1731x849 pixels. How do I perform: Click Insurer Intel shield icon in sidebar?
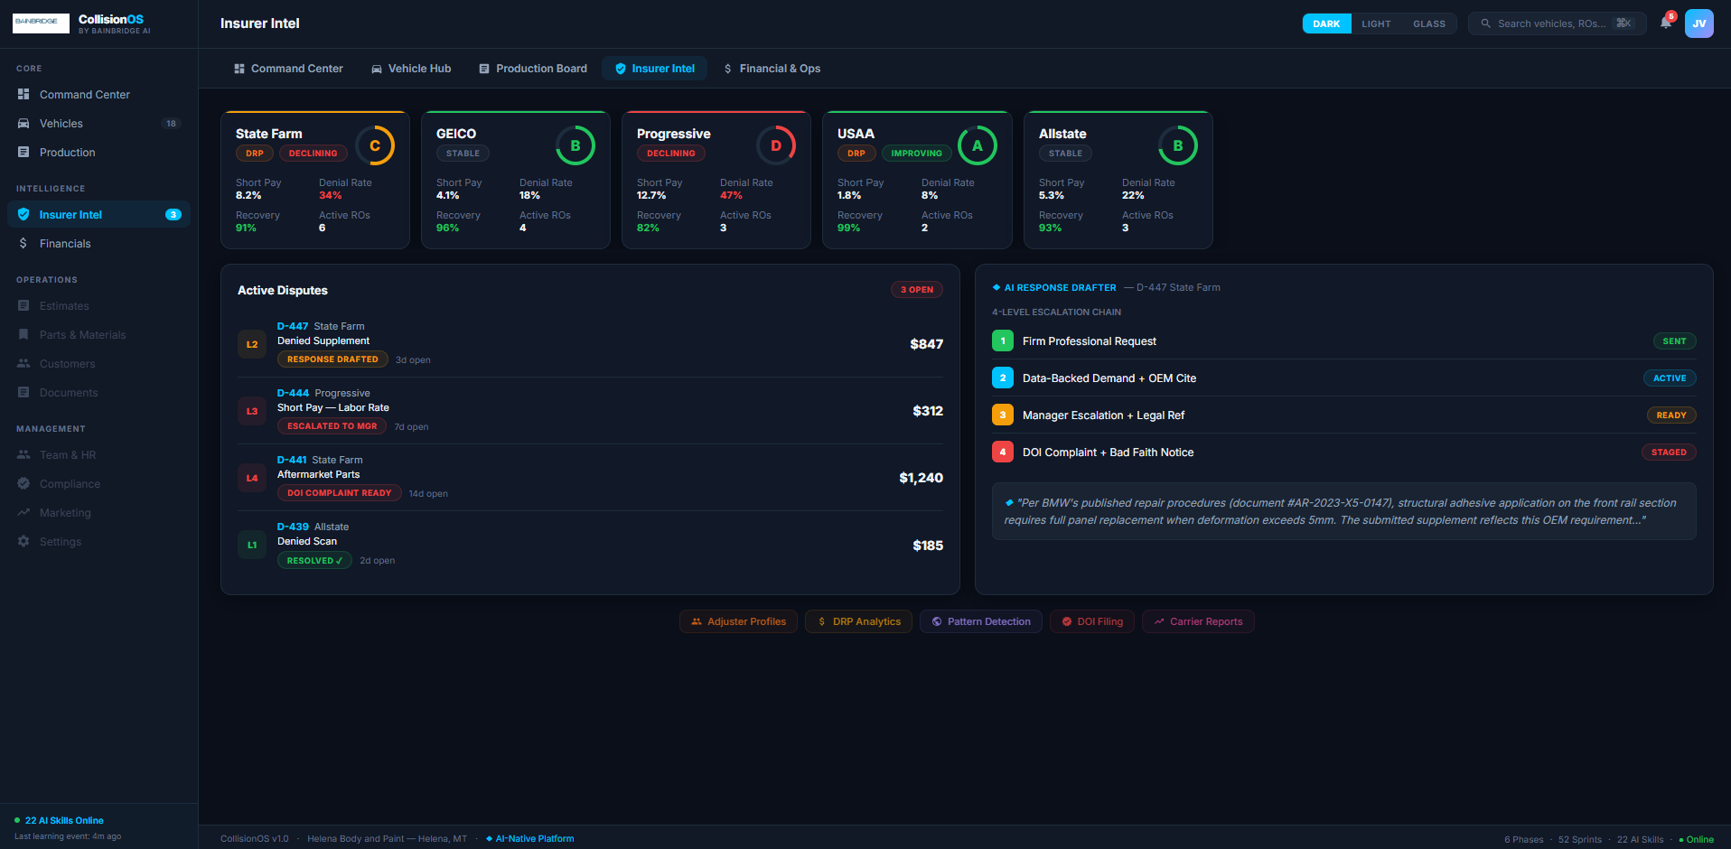[x=23, y=214]
